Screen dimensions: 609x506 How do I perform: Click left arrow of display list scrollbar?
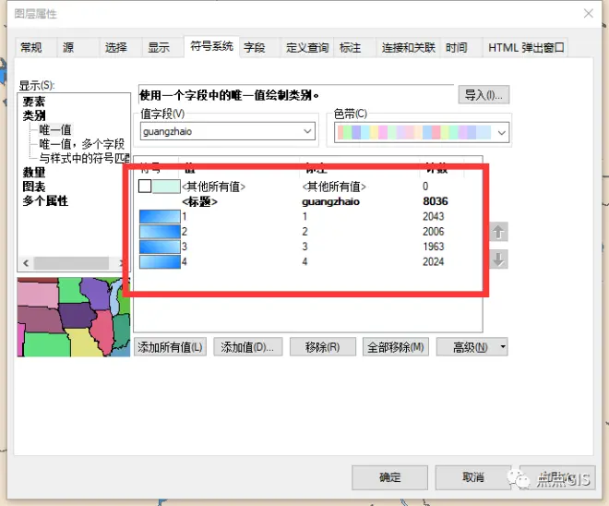26,263
